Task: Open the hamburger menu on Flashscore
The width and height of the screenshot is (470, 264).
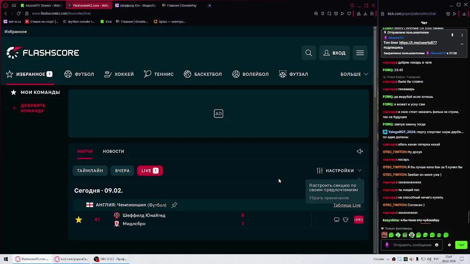Action: (x=360, y=53)
